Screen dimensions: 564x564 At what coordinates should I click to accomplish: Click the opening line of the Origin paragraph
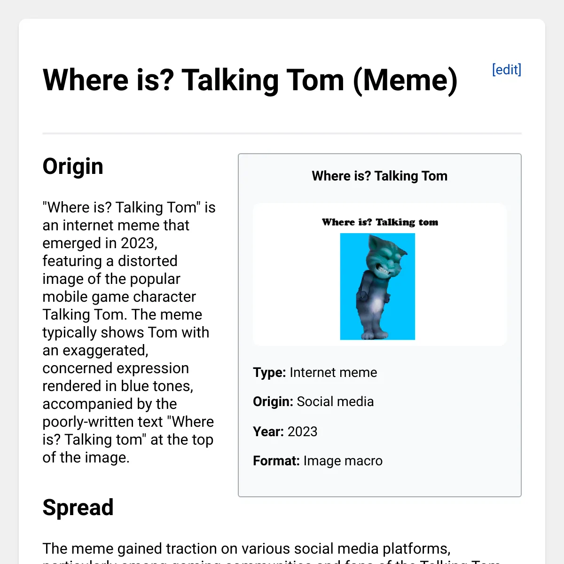[129, 207]
